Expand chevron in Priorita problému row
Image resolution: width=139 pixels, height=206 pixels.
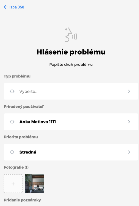129,152
